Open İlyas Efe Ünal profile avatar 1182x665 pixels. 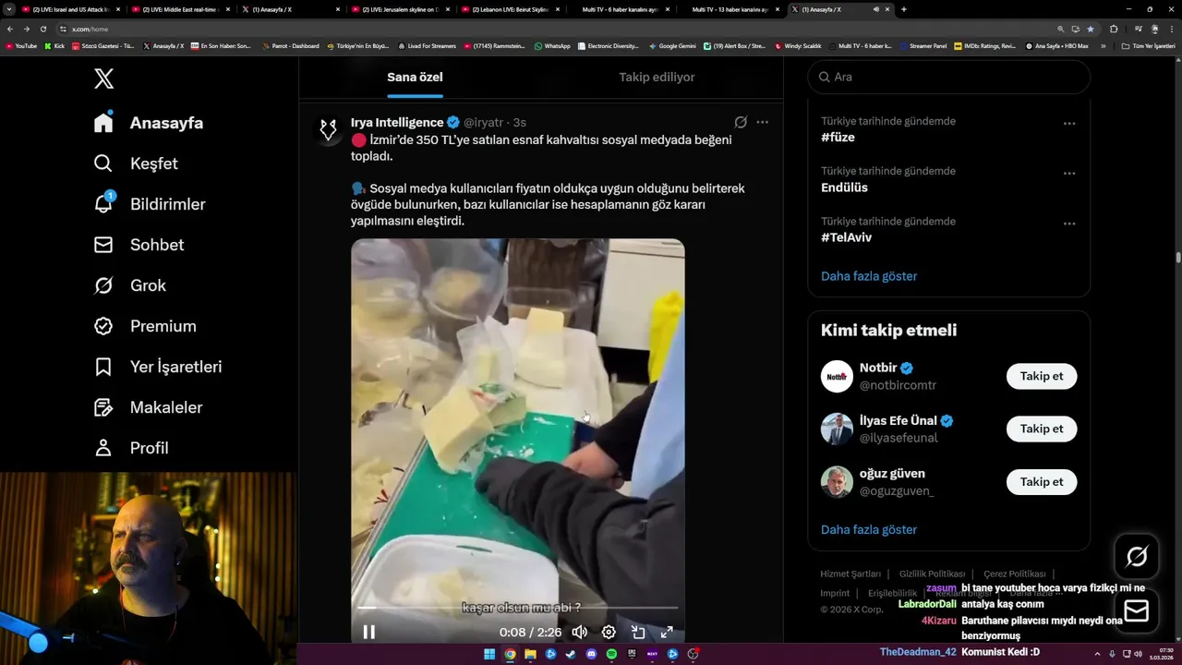pyautogui.click(x=837, y=429)
